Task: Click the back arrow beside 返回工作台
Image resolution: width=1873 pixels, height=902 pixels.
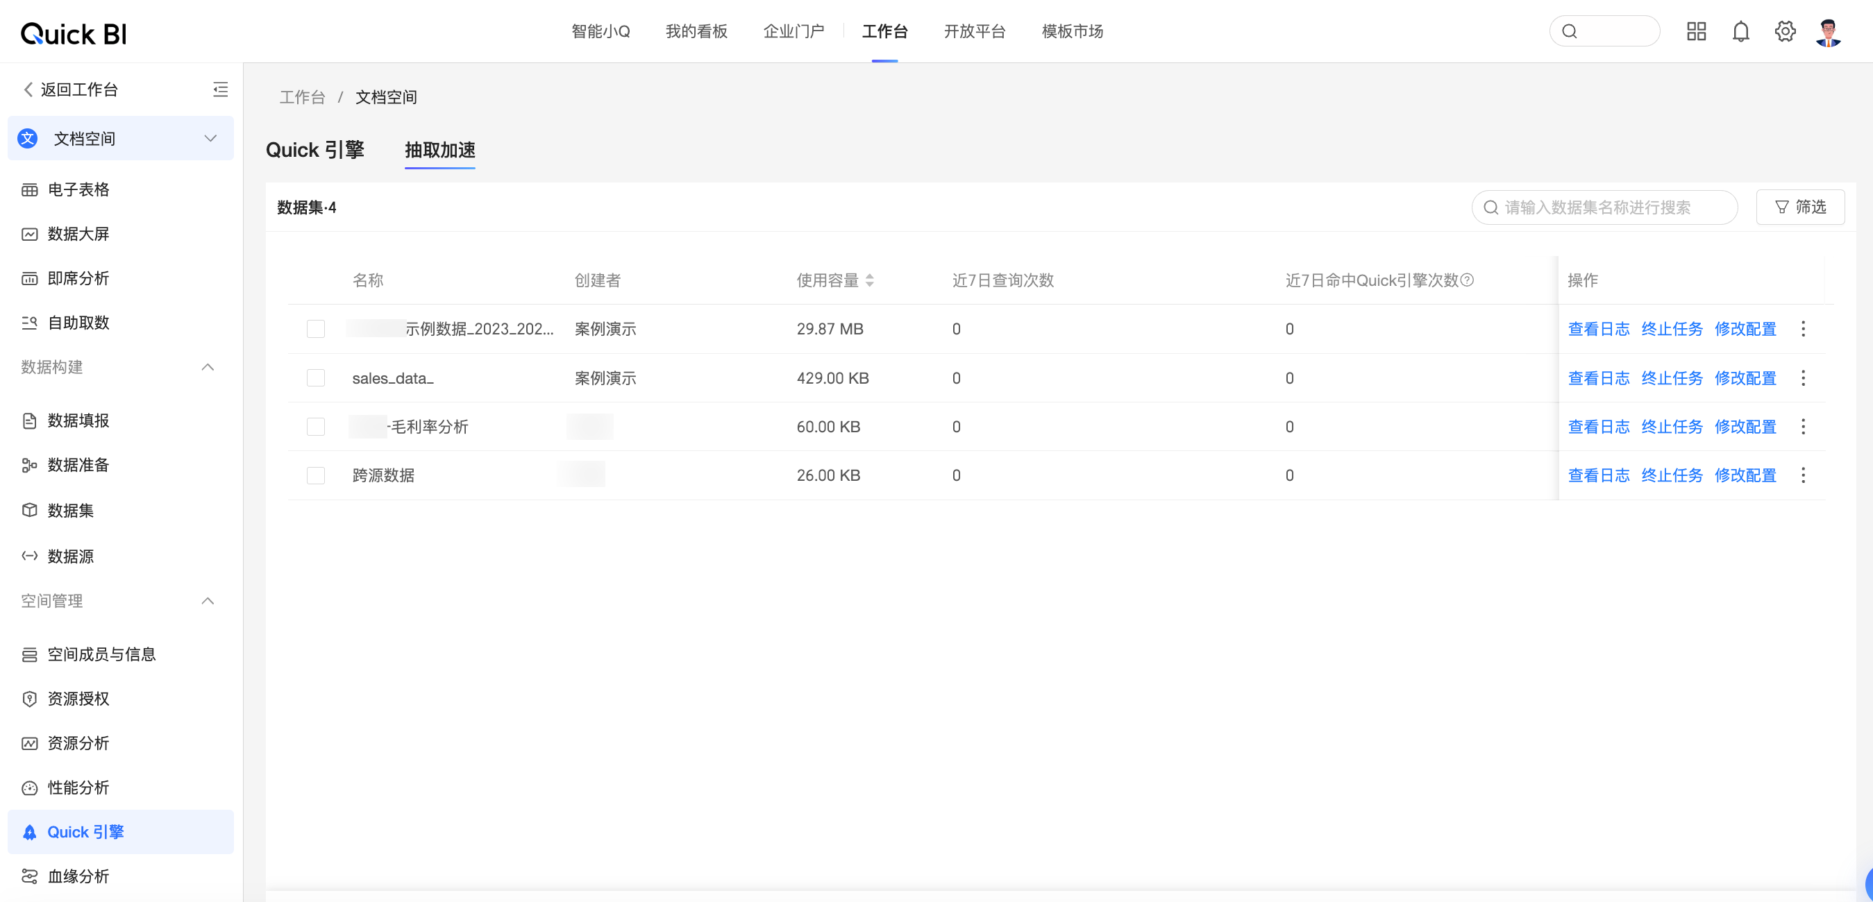Action: coord(28,90)
